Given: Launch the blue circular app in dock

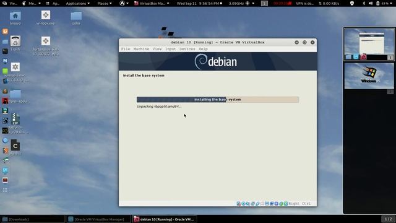Looking at the screenshot, I should 5,141.
